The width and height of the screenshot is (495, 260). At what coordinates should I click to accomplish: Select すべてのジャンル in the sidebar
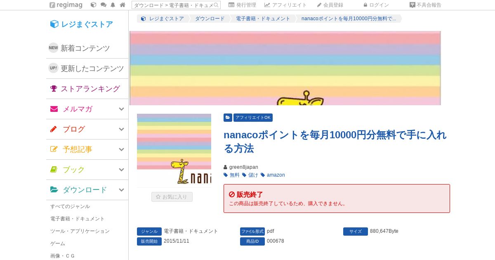click(x=70, y=206)
